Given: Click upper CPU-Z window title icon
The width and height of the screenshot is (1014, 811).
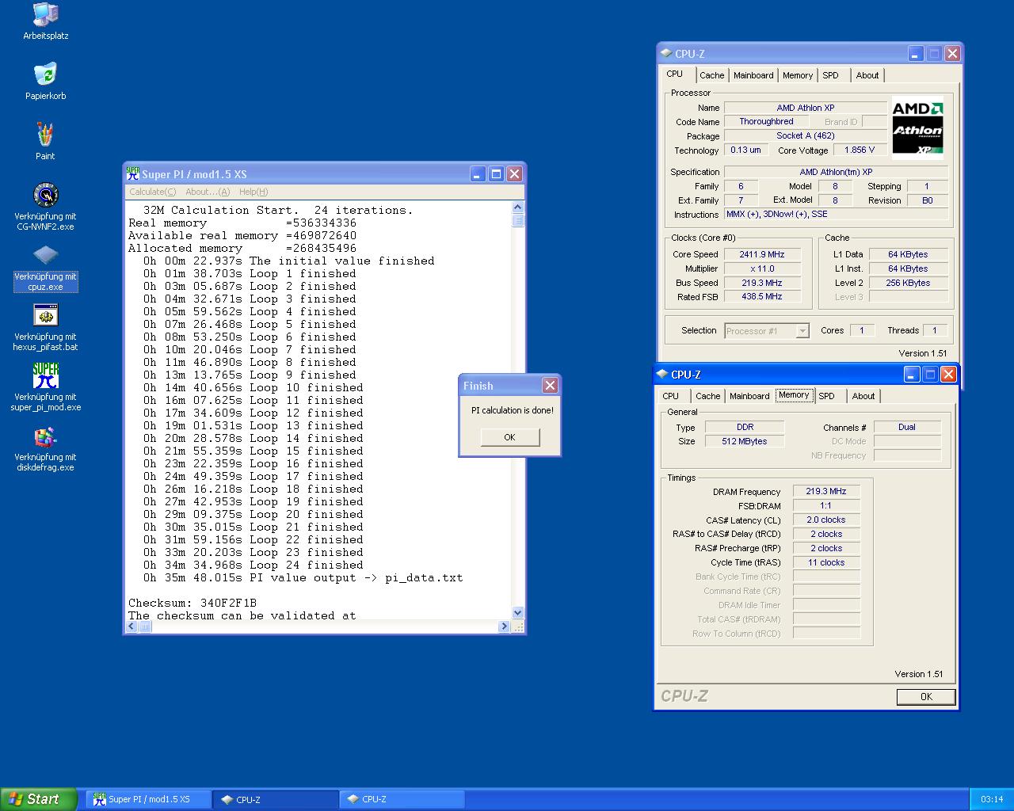Looking at the screenshot, I should (x=666, y=53).
